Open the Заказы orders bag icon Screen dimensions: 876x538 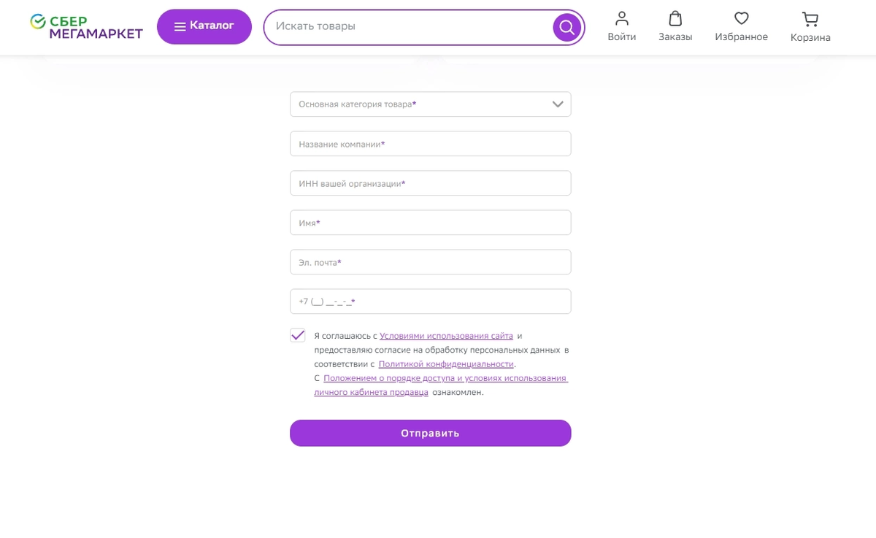675,18
